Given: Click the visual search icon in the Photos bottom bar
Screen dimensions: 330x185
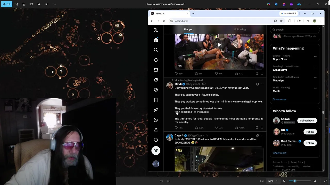Looking at the screenshot, I should (161, 181).
